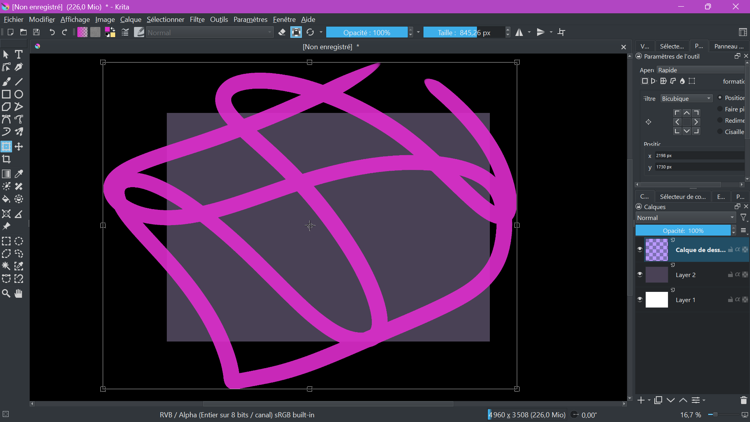Hide the Layer 2 layer
The height and width of the screenshot is (422, 750).
pos(640,275)
